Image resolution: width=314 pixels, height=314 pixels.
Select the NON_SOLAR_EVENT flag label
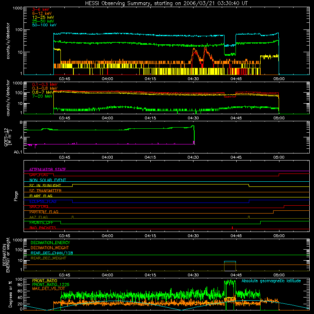(47, 180)
